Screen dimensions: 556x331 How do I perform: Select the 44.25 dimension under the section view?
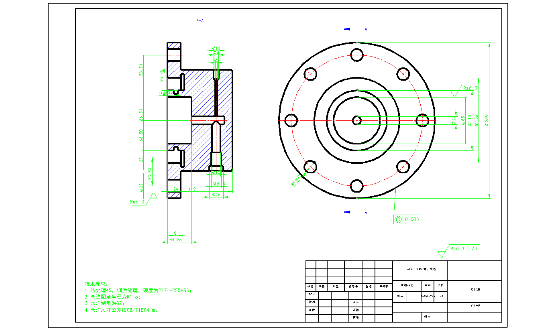[175, 240]
